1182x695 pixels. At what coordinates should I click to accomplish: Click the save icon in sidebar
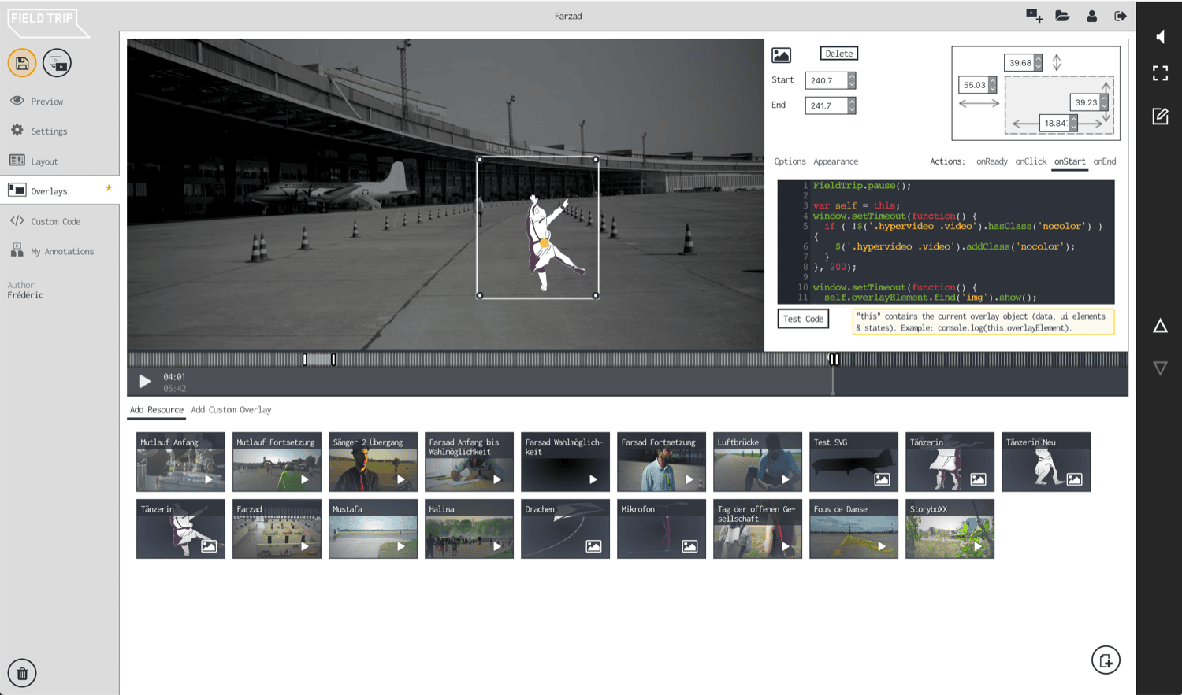click(22, 63)
